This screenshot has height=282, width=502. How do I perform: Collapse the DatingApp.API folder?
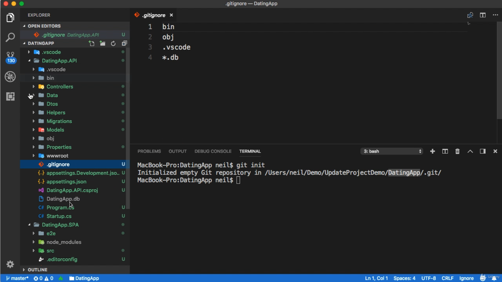click(29, 60)
